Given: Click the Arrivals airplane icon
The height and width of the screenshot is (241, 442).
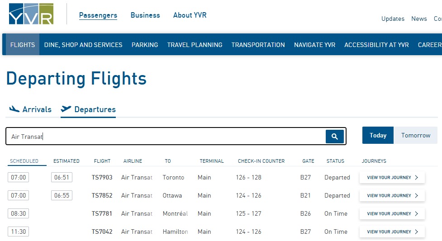Looking at the screenshot, I should 14,109.
